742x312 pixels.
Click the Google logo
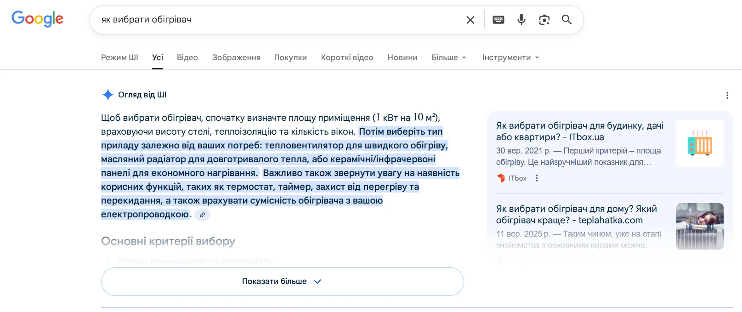(x=37, y=19)
